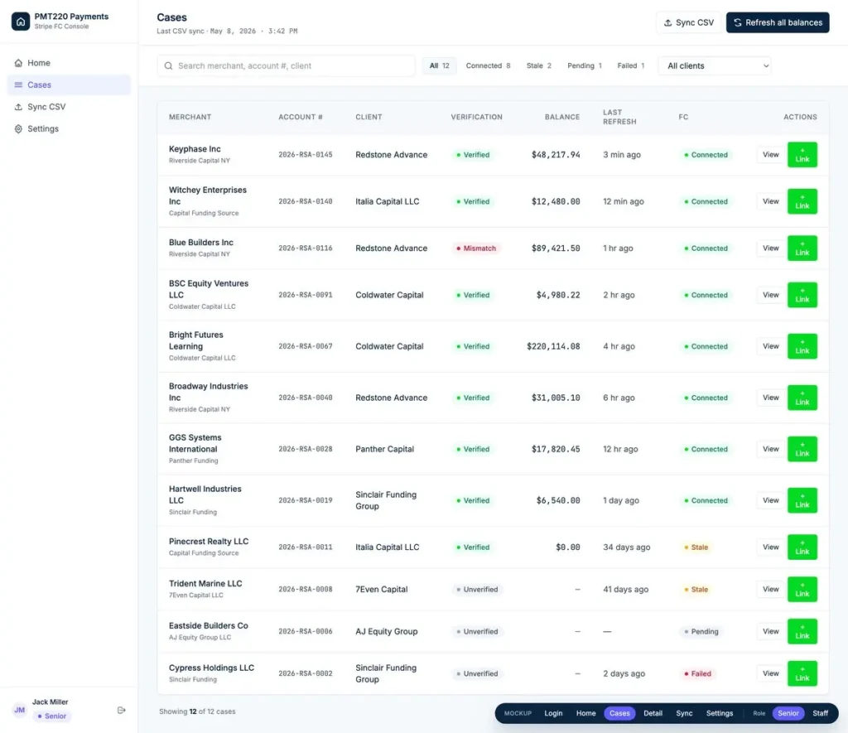The image size is (848, 733).
Task: View Bright Futures Learning case
Action: [770, 346]
